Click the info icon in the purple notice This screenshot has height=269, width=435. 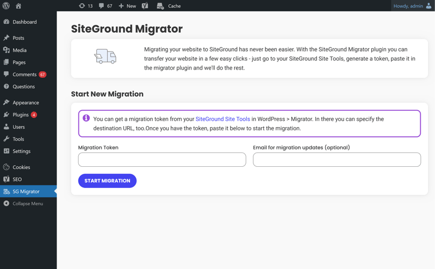[x=86, y=118]
